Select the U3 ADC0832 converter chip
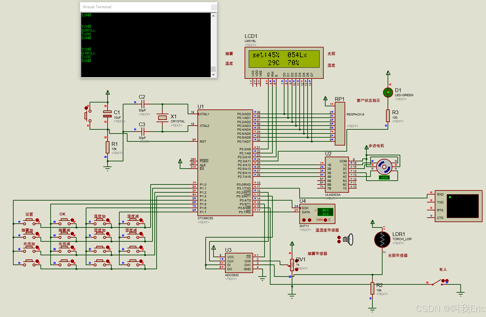Image resolution: width=486 pixels, height=317 pixels. 239,263
